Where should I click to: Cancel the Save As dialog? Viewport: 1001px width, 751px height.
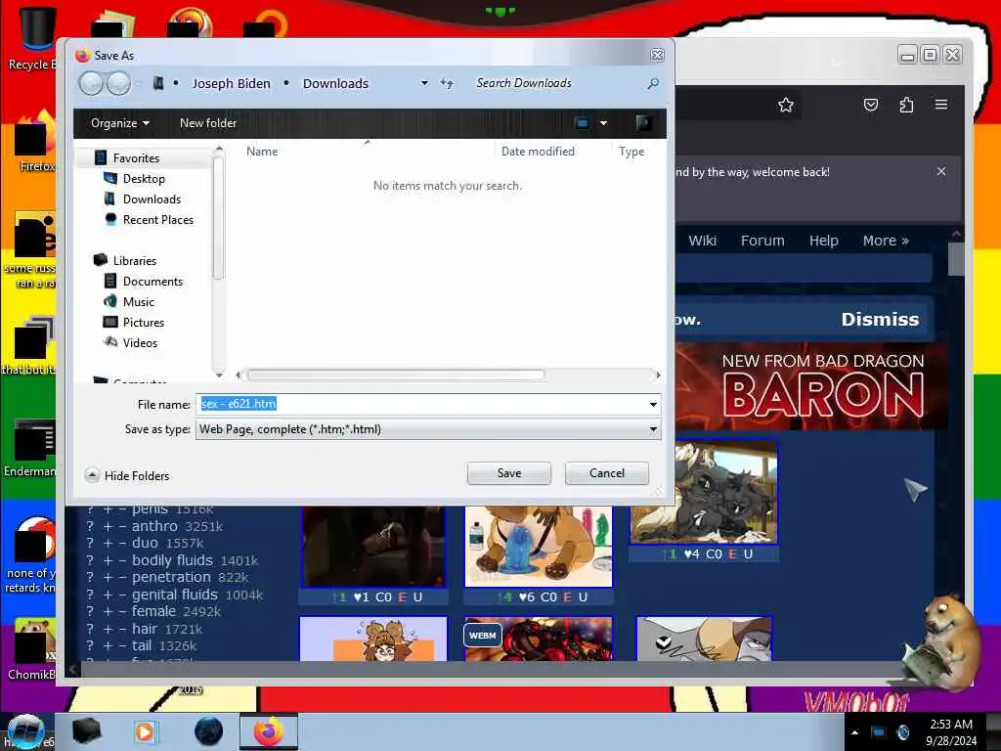[x=606, y=473]
